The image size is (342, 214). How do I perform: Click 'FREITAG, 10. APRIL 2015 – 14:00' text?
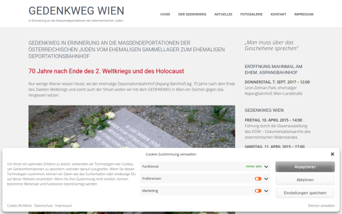click(x=273, y=120)
